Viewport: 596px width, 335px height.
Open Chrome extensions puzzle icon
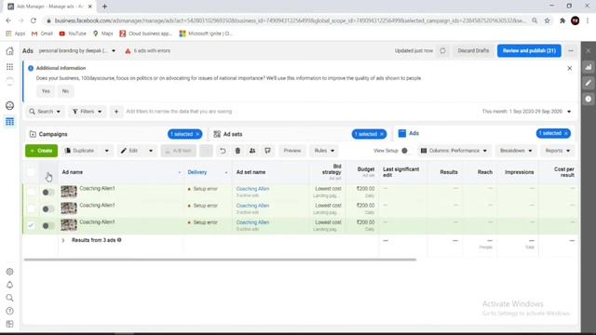562,20
